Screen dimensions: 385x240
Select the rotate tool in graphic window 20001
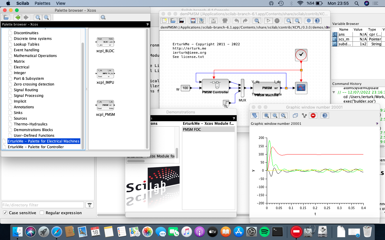pos(255,115)
